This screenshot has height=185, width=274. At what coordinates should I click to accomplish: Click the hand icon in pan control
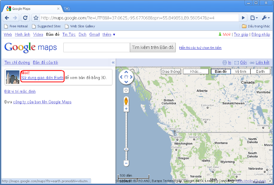click(126, 77)
